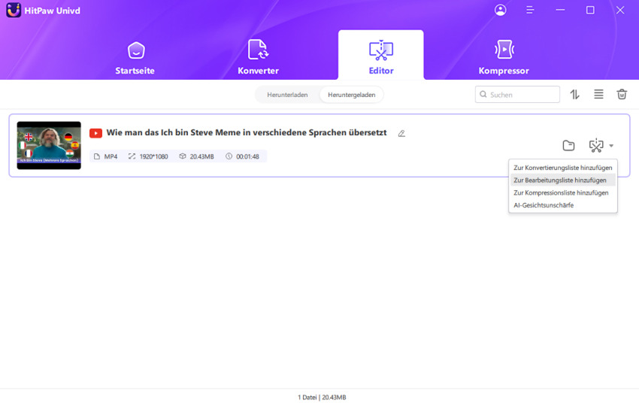639x406 pixels.
Task: Open the output folder icon for the video
Action: [568, 146]
